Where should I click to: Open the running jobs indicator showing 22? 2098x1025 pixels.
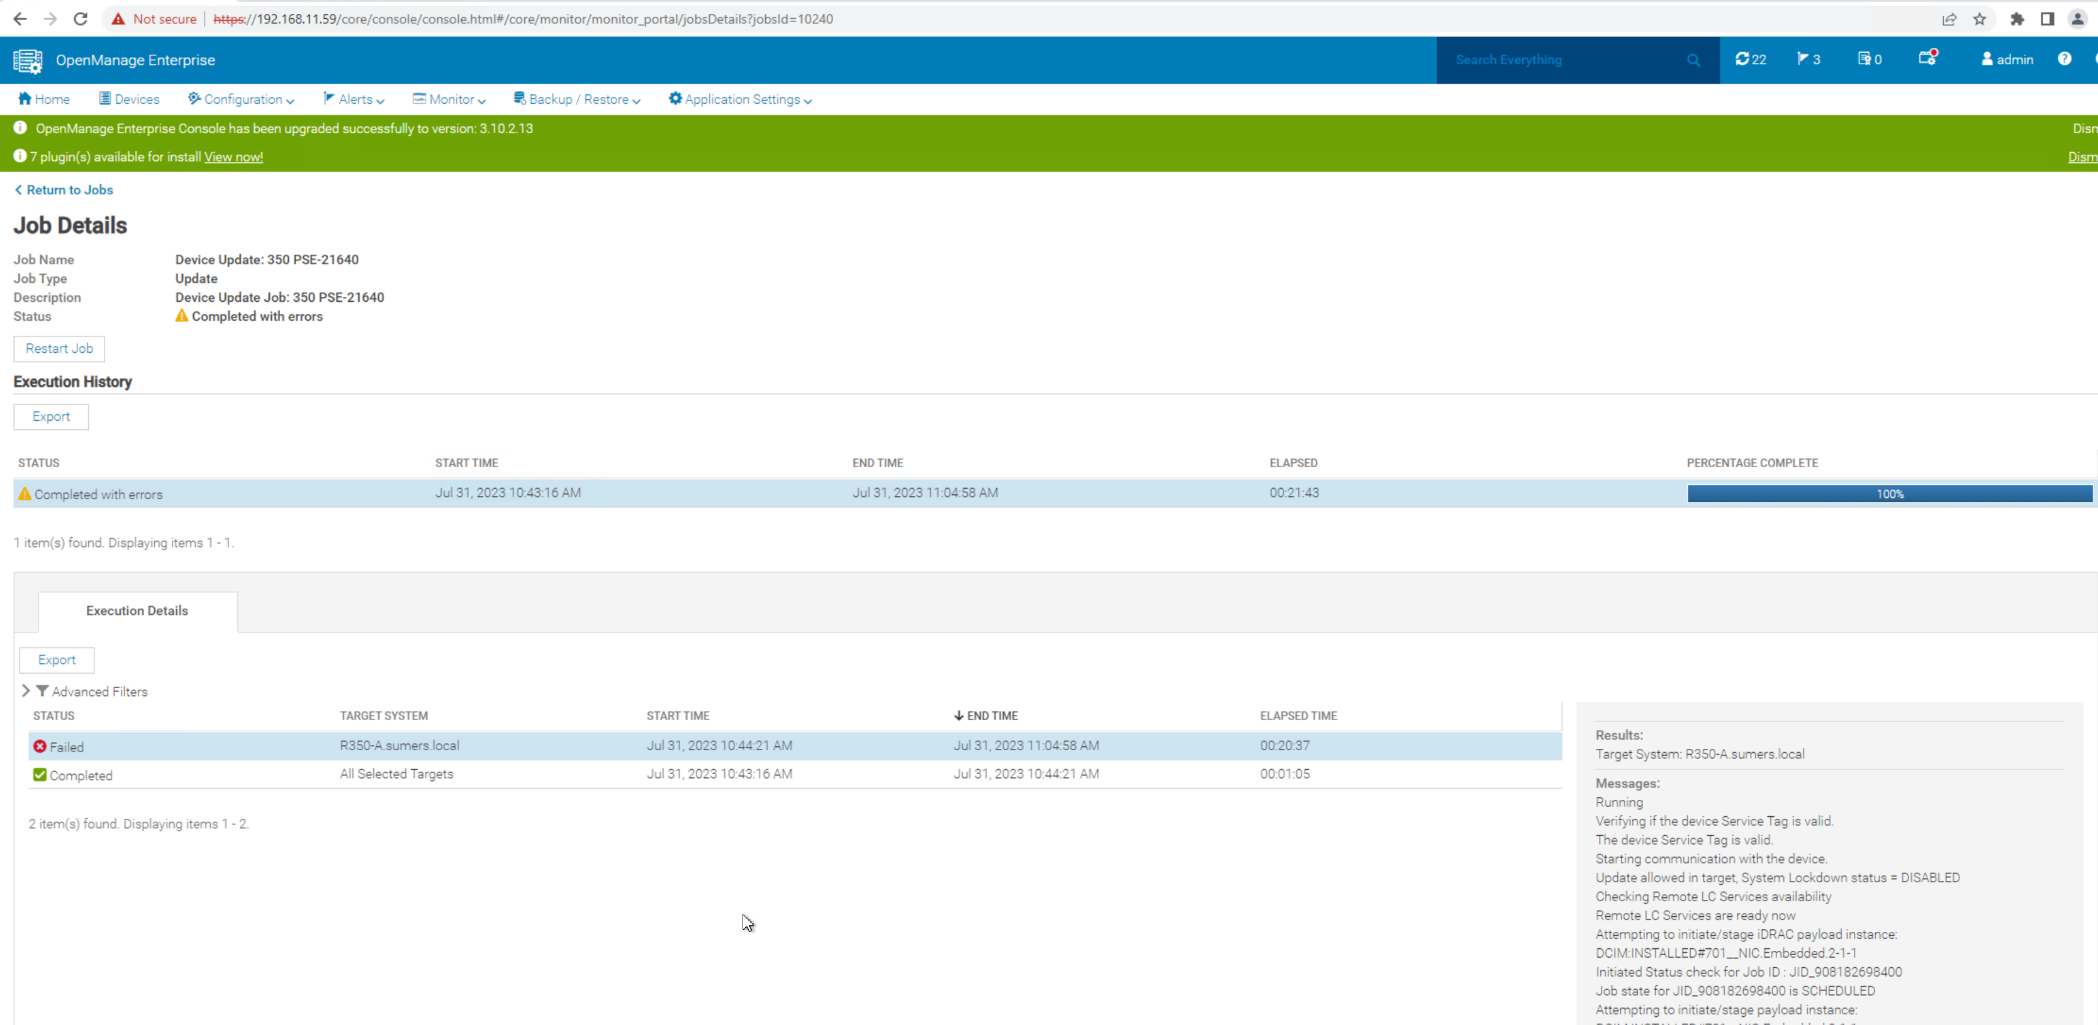(1751, 58)
